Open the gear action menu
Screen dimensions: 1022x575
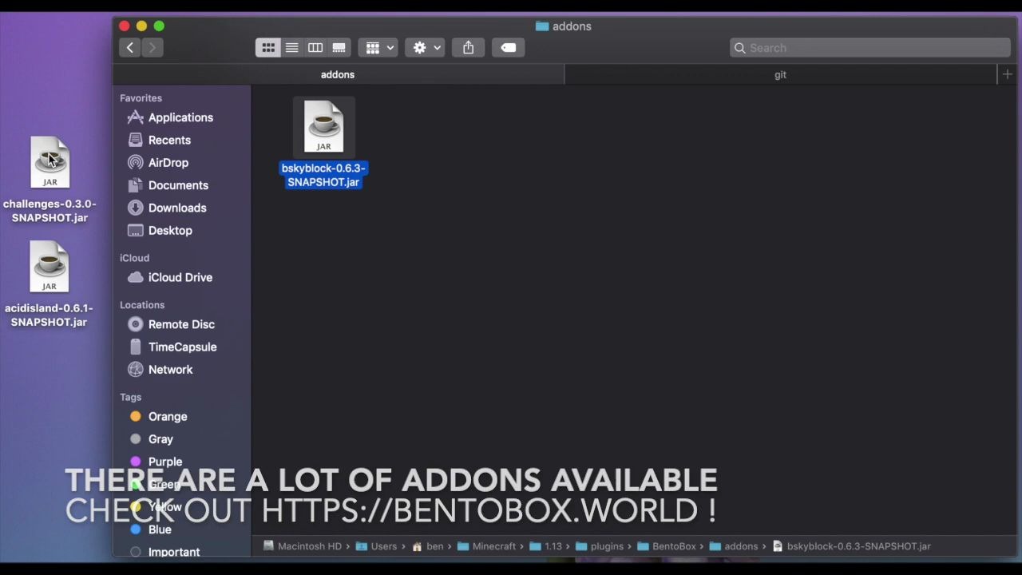click(x=425, y=48)
